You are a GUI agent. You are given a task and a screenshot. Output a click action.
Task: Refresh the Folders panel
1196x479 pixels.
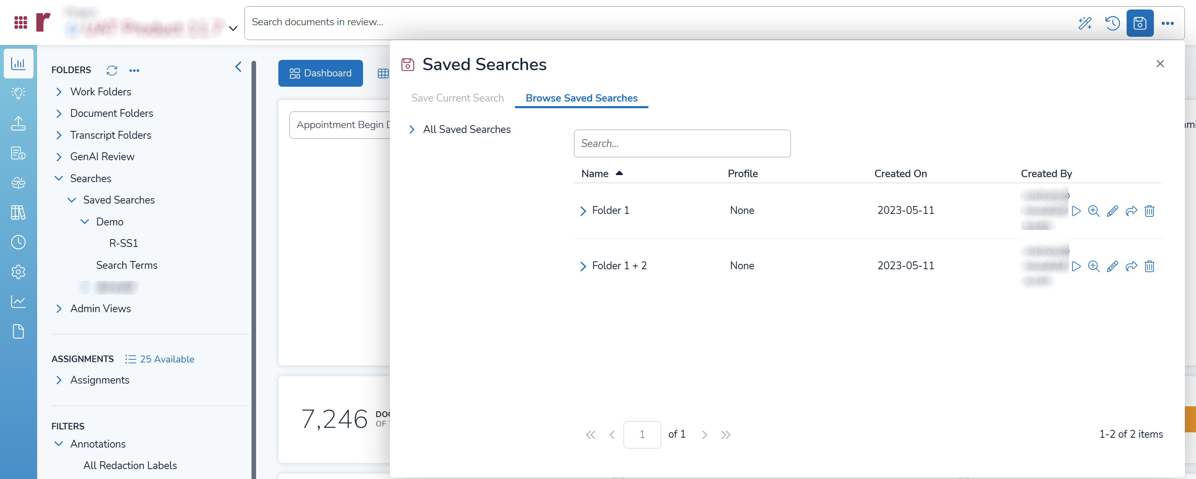(x=112, y=70)
